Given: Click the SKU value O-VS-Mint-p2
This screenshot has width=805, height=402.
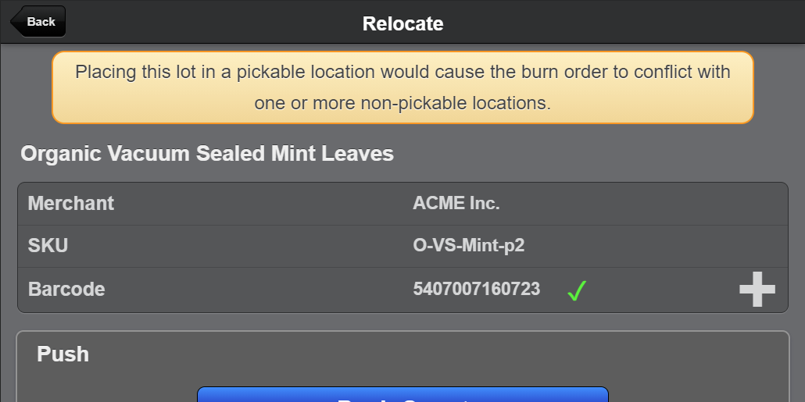Looking at the screenshot, I should coord(469,246).
